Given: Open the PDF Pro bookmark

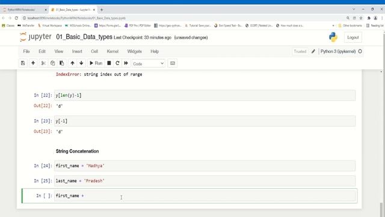Looking at the screenshot, I should pyautogui.click(x=138, y=25).
